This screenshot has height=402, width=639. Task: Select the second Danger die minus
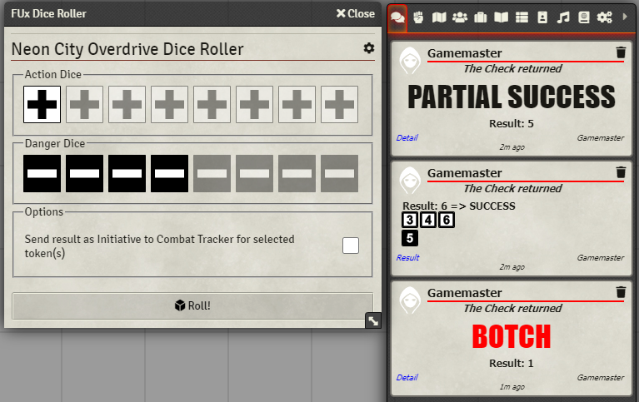84,173
